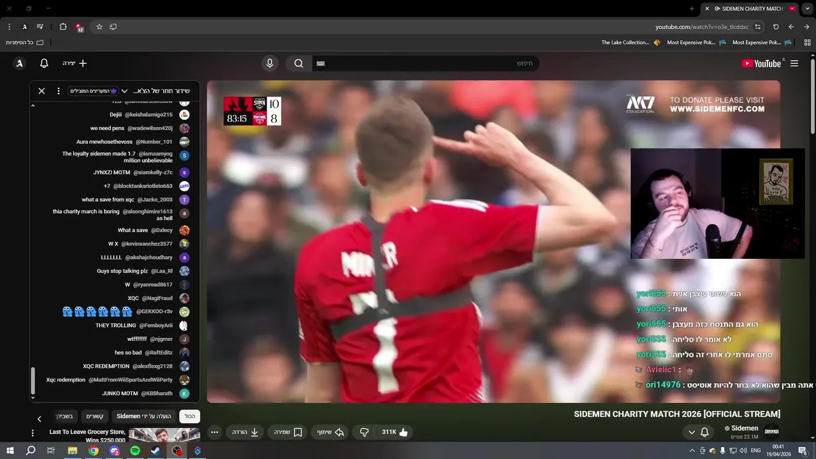Click the video player area

tap(493, 242)
